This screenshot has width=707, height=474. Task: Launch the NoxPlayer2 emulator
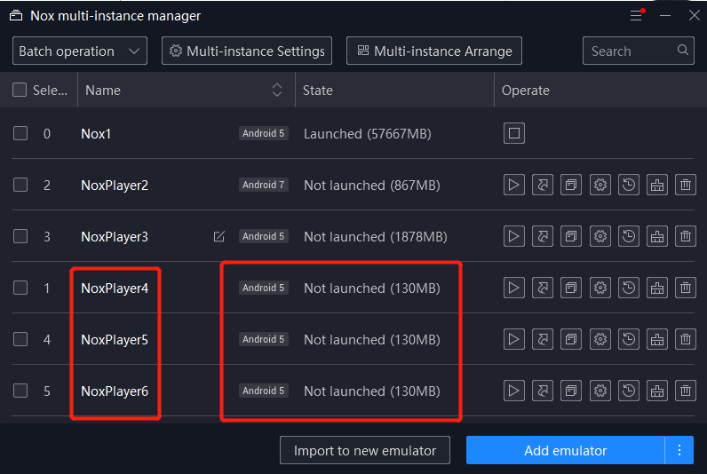pos(514,185)
